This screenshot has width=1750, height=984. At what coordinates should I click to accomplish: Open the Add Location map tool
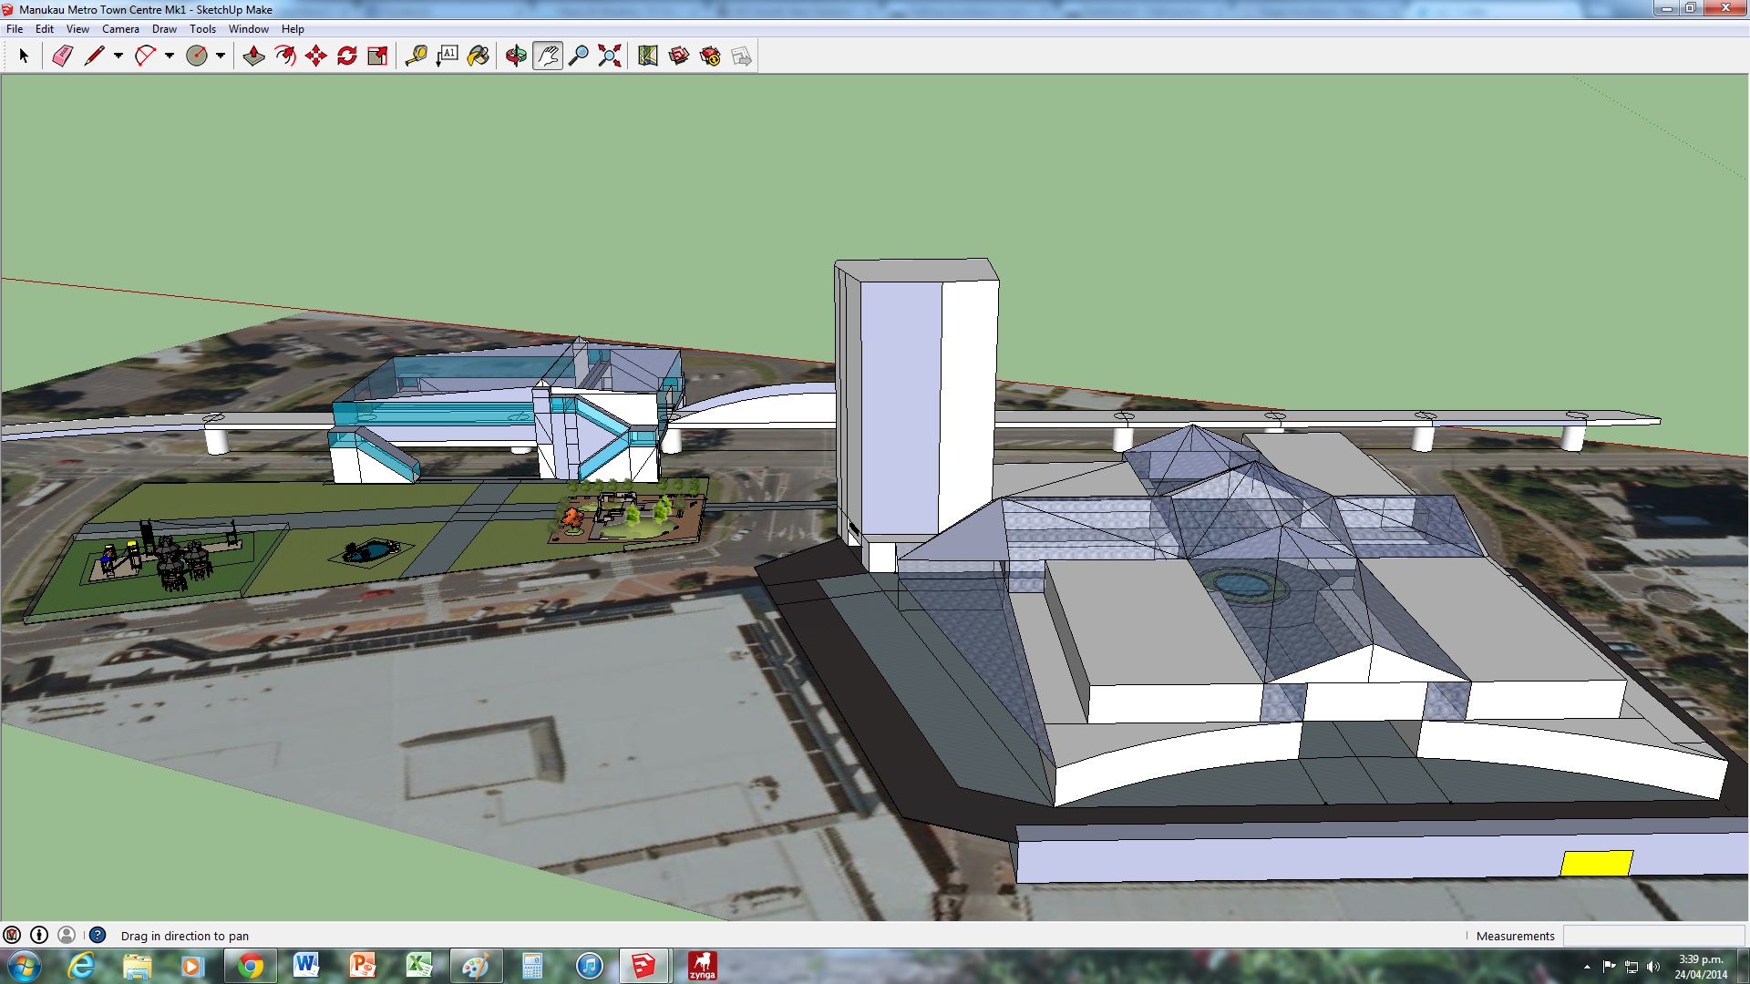tap(647, 56)
